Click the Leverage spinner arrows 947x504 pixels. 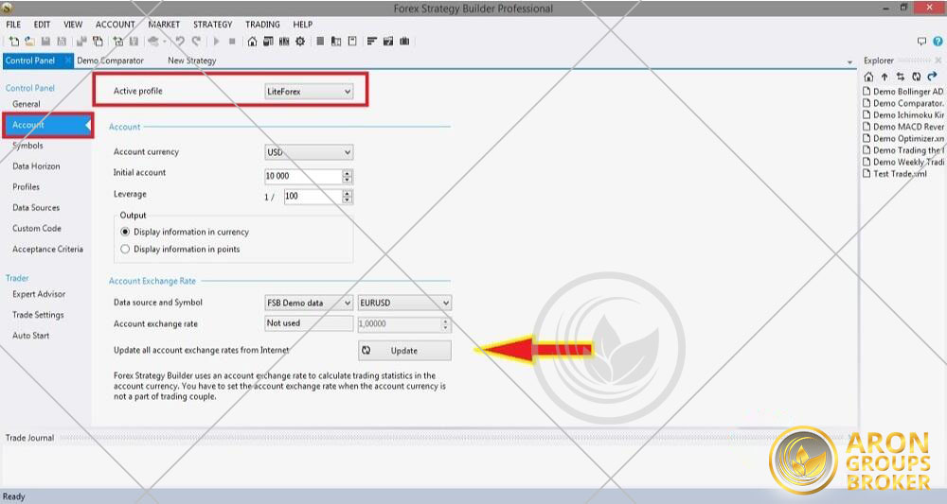[347, 197]
